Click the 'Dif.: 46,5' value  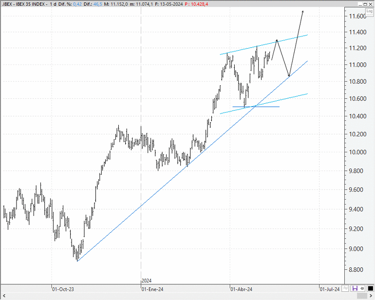(93, 4)
